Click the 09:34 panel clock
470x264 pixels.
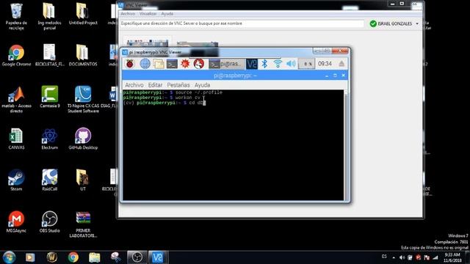click(325, 64)
